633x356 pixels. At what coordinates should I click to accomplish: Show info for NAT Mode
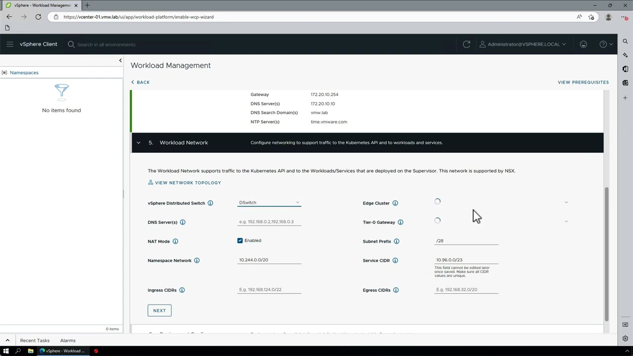[175, 241]
